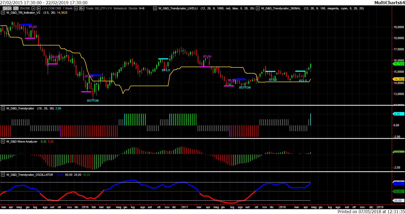
Task: Click the green 50,00 oscillator midline label
Action: pyautogui.click(x=397, y=192)
